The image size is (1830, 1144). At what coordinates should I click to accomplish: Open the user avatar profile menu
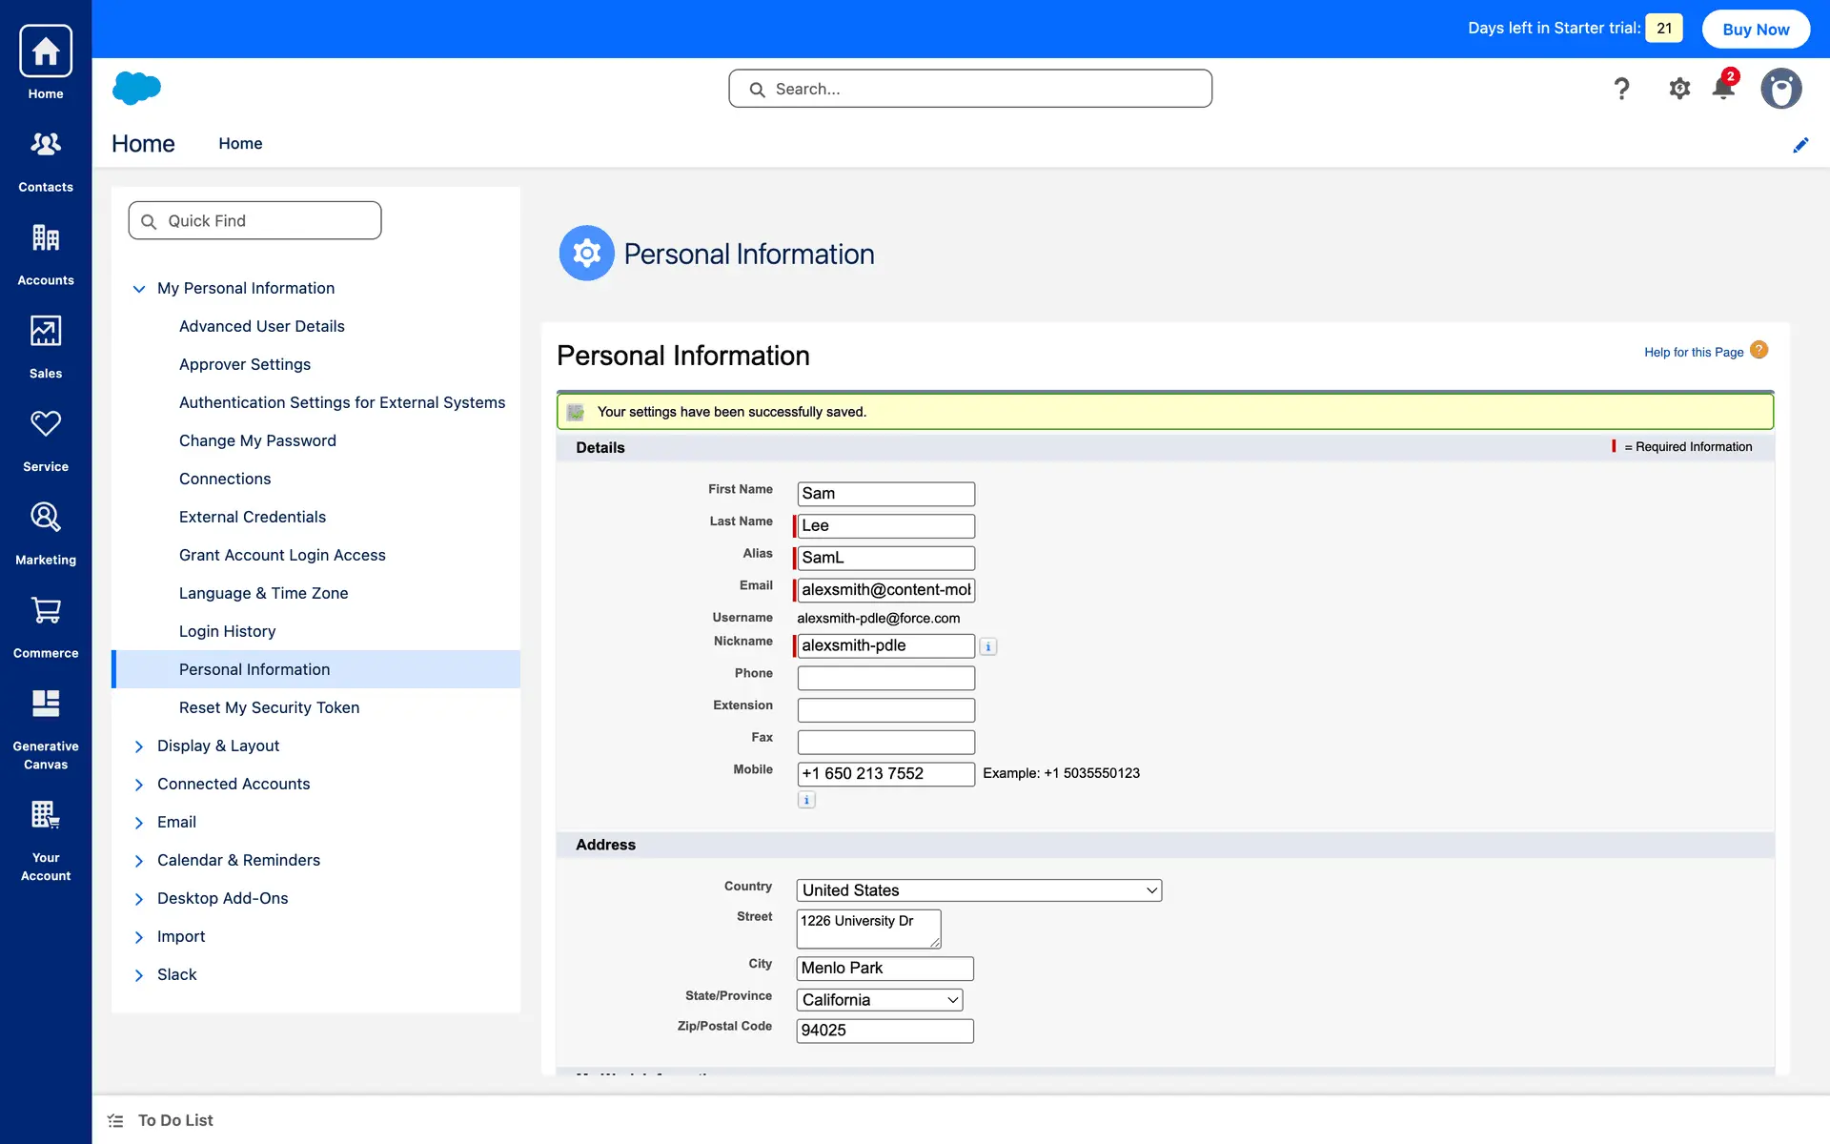(x=1780, y=89)
